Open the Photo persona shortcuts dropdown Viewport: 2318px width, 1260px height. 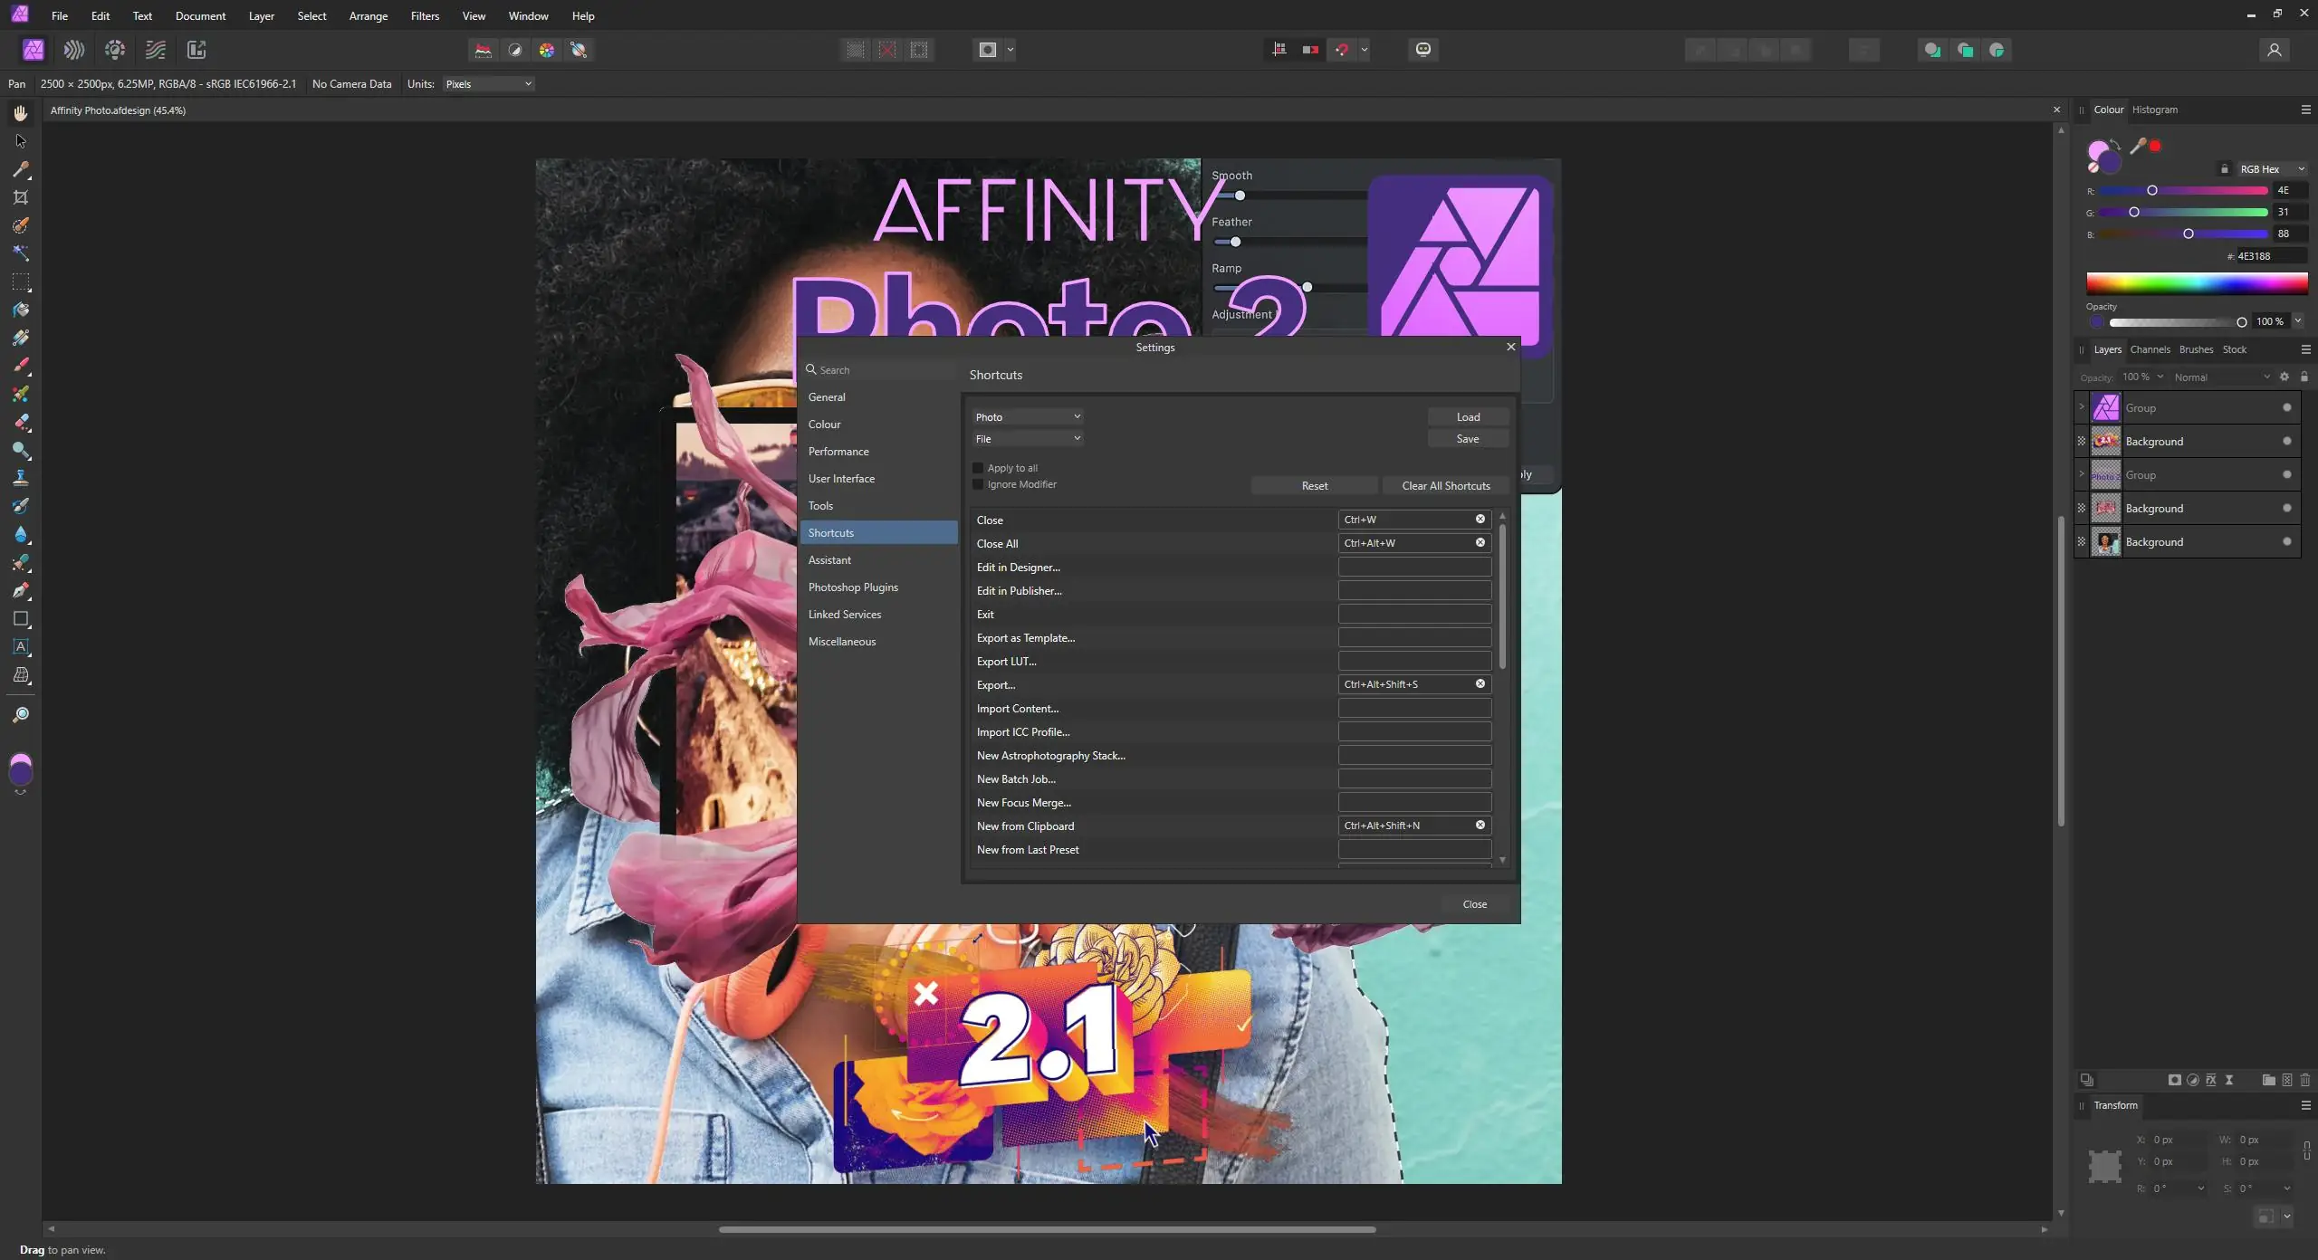click(x=1028, y=416)
